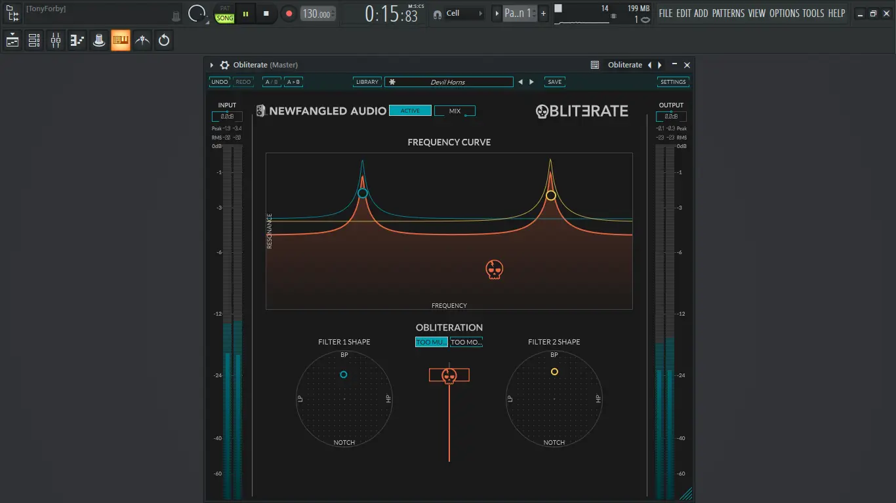Open the EDIT menu
The height and width of the screenshot is (503, 896).
683,13
